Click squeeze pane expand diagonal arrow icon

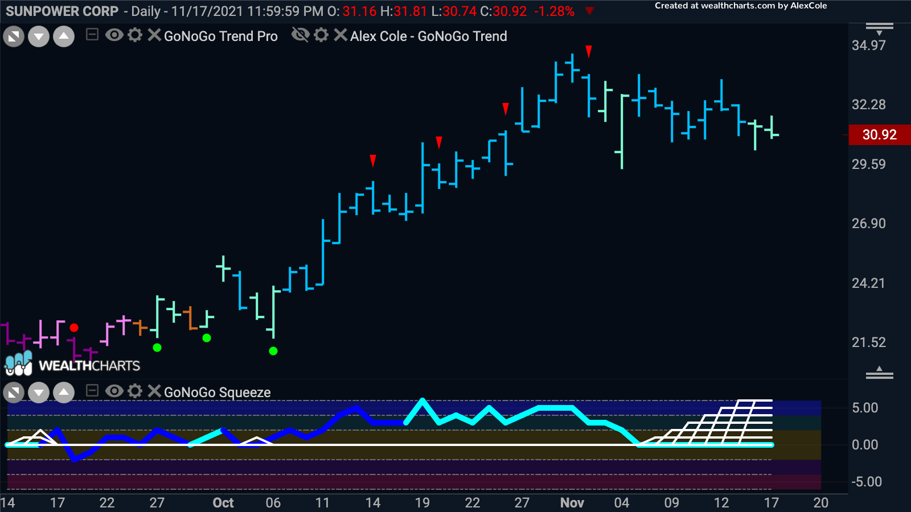click(x=14, y=392)
